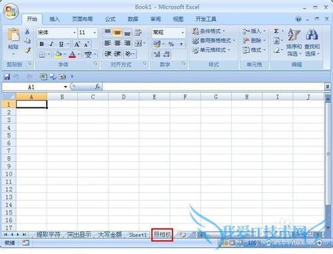Click merge and center icon
The image size is (333, 254).
(x=139, y=43)
